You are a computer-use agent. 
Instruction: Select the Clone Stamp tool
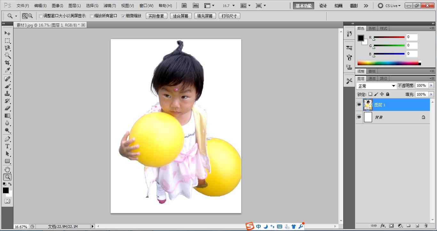[7, 94]
